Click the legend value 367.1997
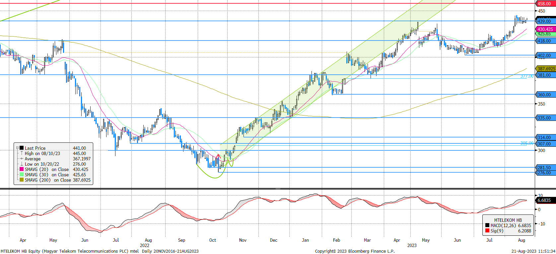Image resolution: width=556 pixels, height=254 pixels. (82, 159)
